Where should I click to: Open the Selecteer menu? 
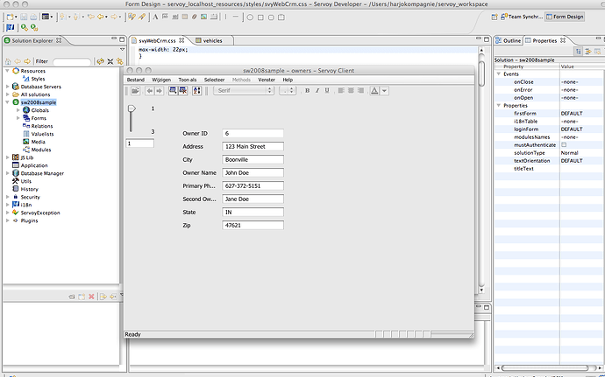(x=214, y=80)
